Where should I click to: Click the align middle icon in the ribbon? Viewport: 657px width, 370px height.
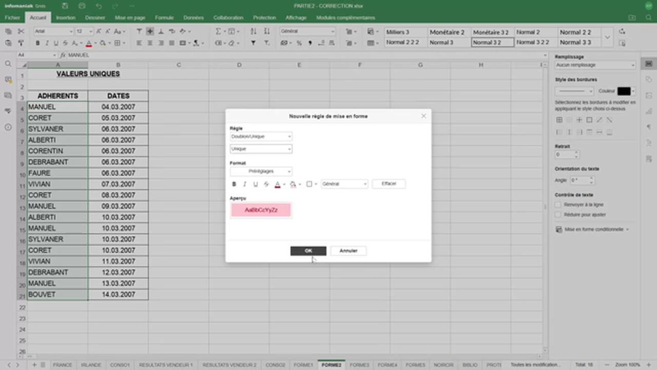point(150,31)
